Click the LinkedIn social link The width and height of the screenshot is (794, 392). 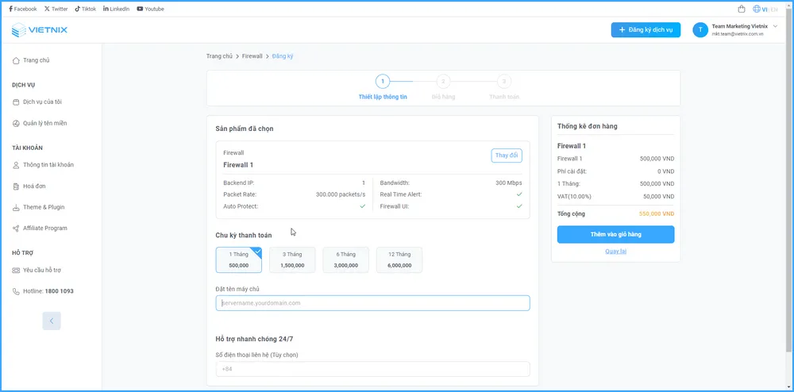[116, 9]
